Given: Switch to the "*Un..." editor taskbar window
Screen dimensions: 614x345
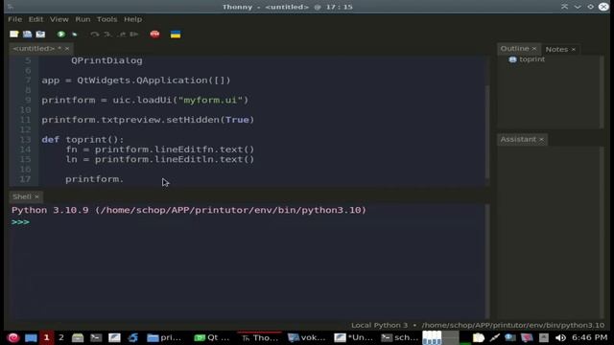Looking at the screenshot, I should (x=354, y=337).
